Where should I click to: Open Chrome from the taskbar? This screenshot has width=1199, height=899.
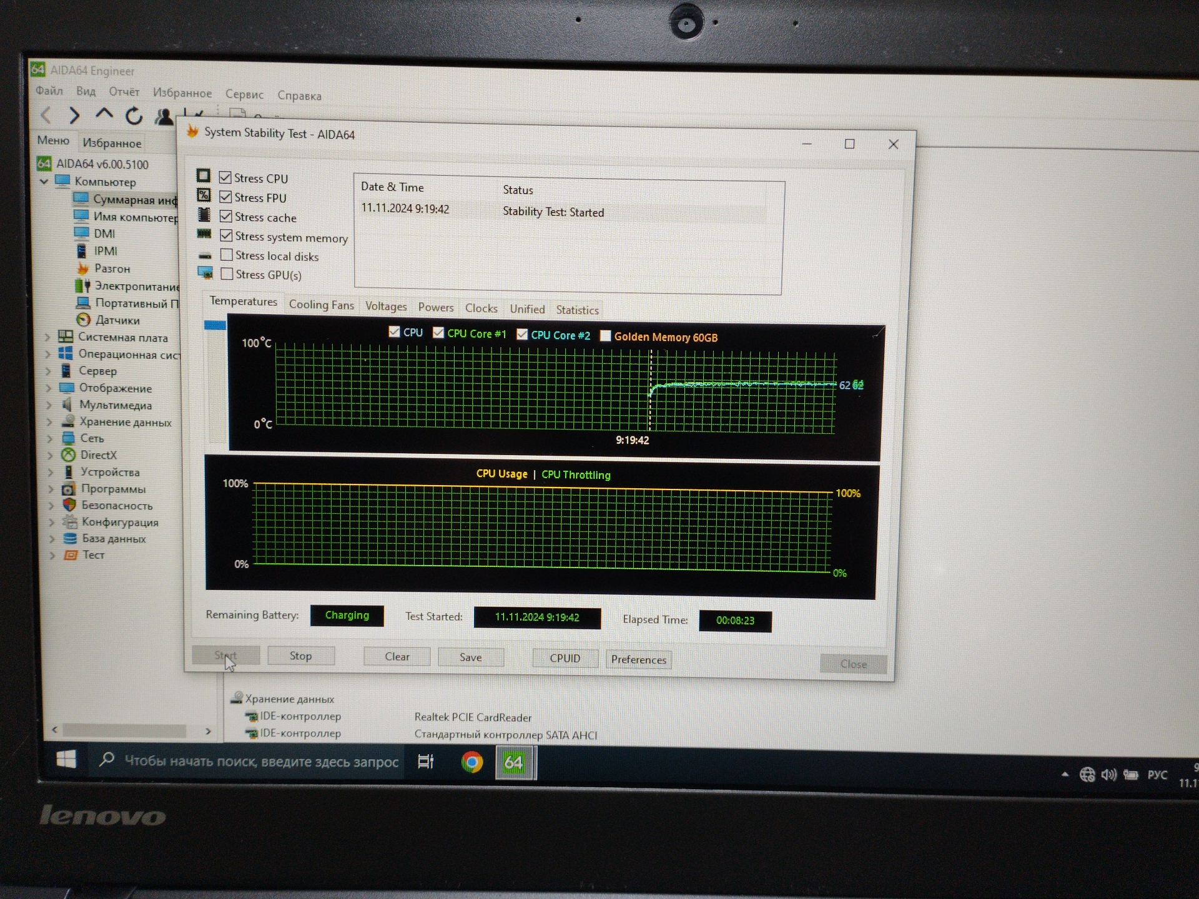coord(472,762)
